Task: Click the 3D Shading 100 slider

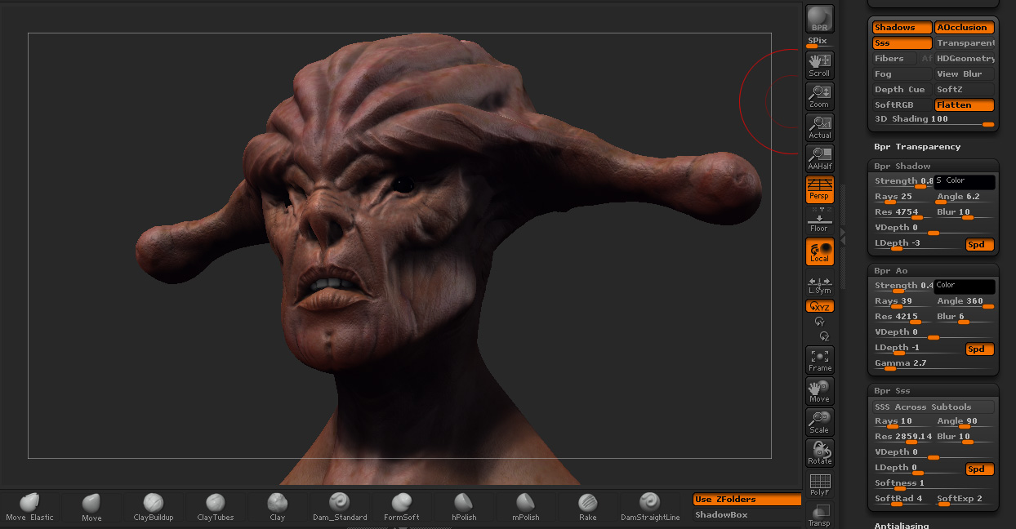Action: (x=934, y=120)
